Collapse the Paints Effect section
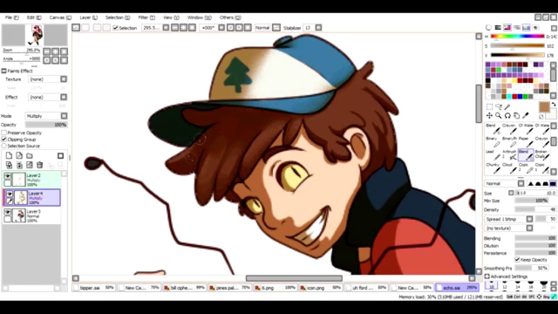 click(4, 71)
